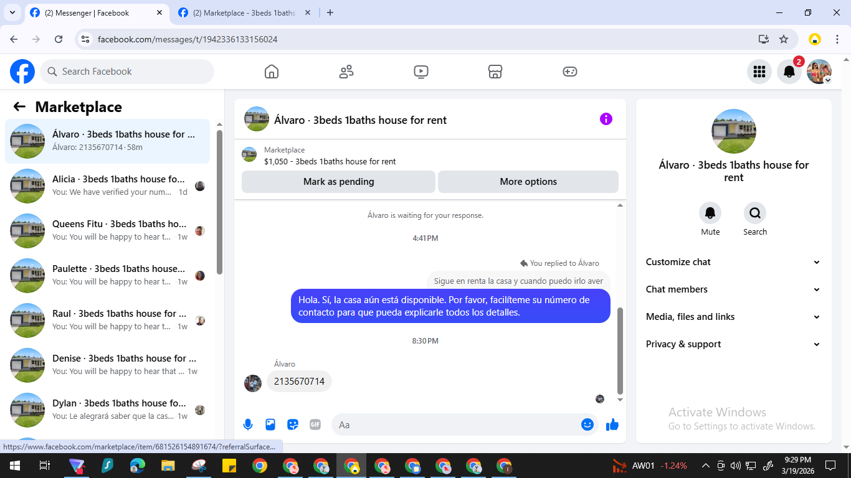
Task: Open Álvaro conversation in list
Action: pos(108,141)
